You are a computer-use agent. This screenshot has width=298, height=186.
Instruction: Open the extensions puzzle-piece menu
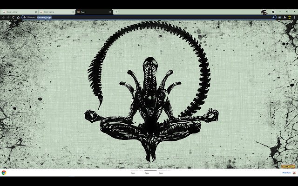[284, 17]
